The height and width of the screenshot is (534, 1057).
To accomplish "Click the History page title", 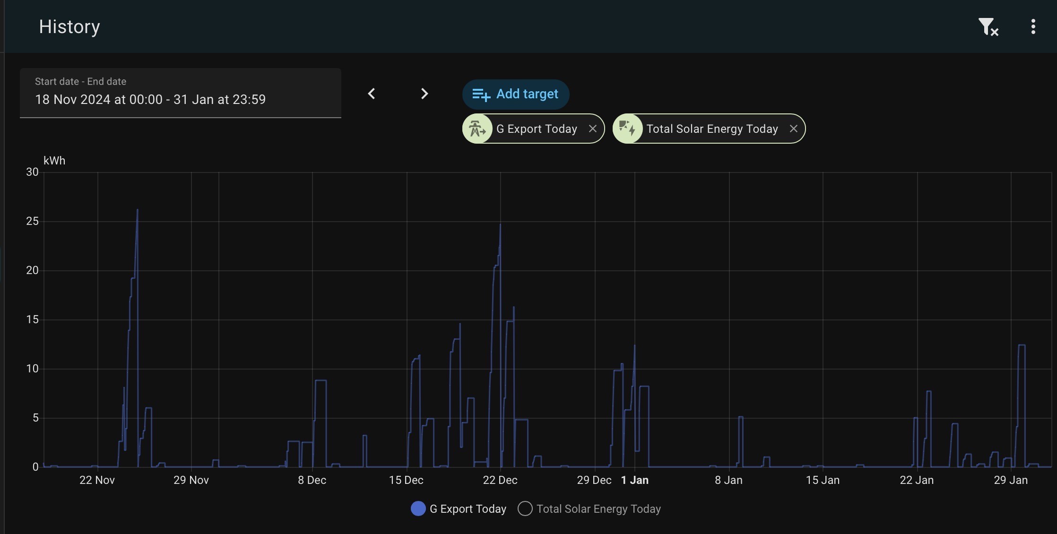I will pos(69,27).
